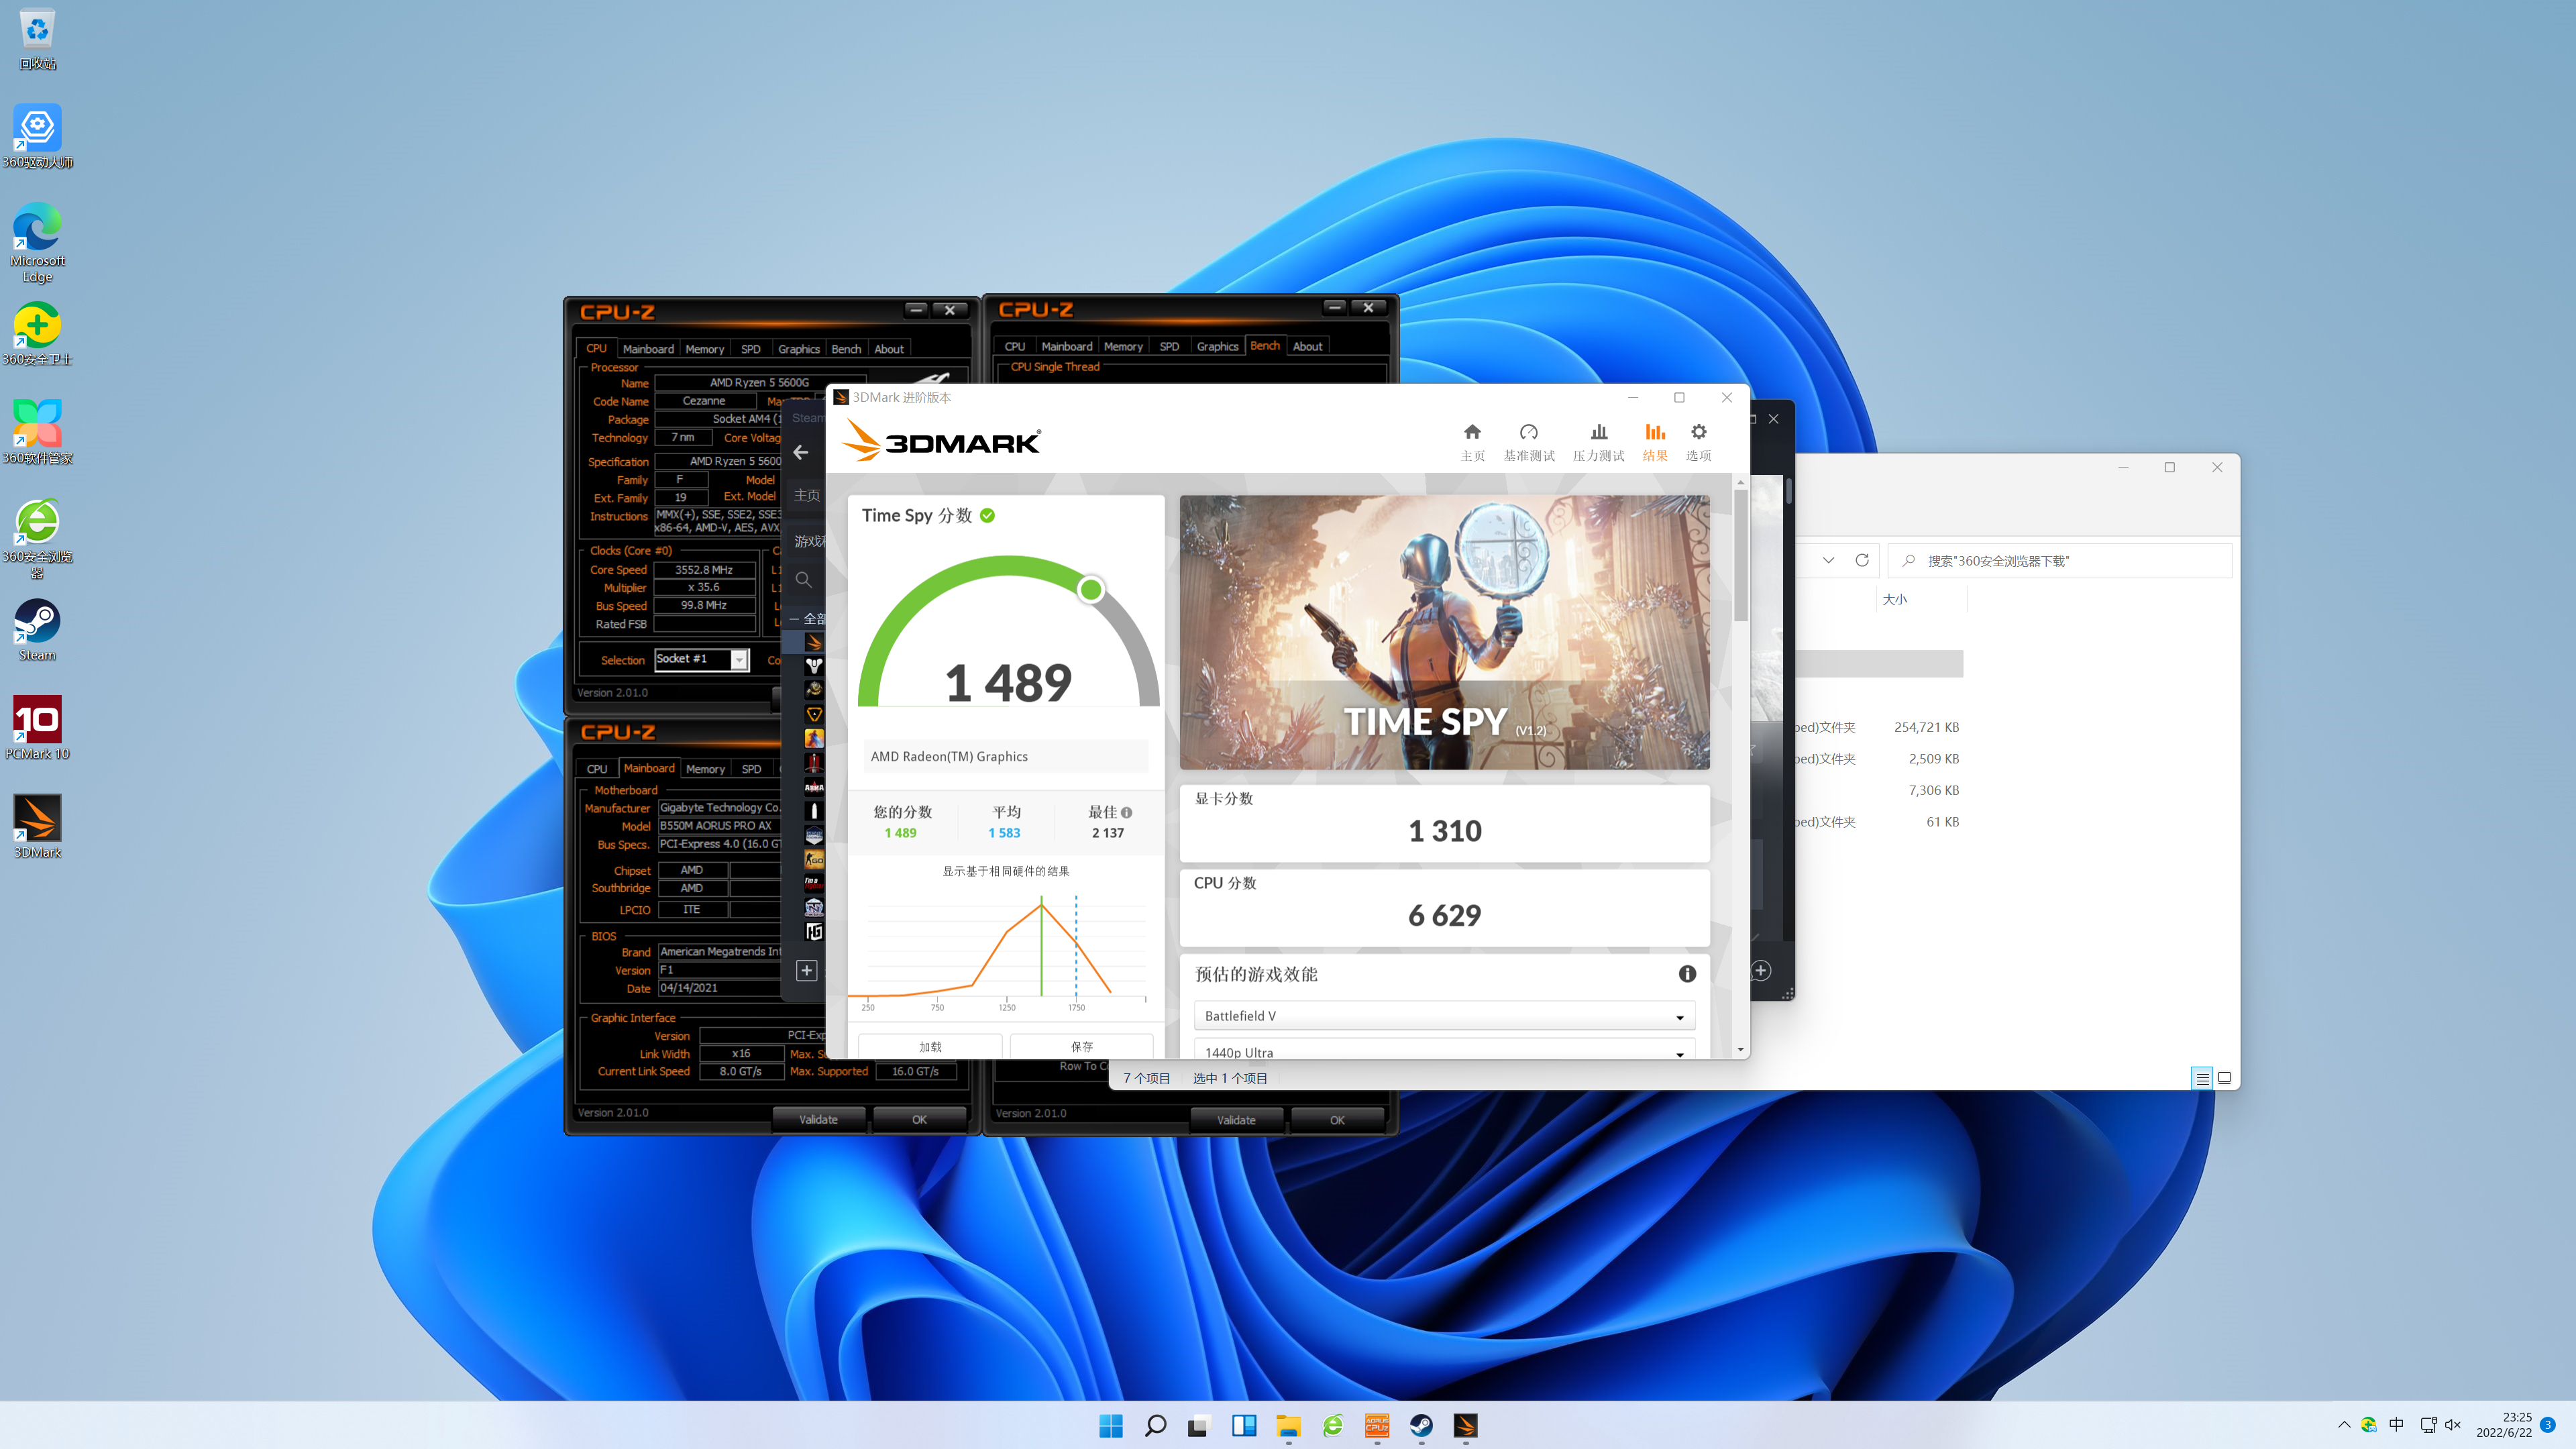Click the back arrow in 3DMark sidebar
Viewport: 2576px width, 1449px height.
coord(801,452)
